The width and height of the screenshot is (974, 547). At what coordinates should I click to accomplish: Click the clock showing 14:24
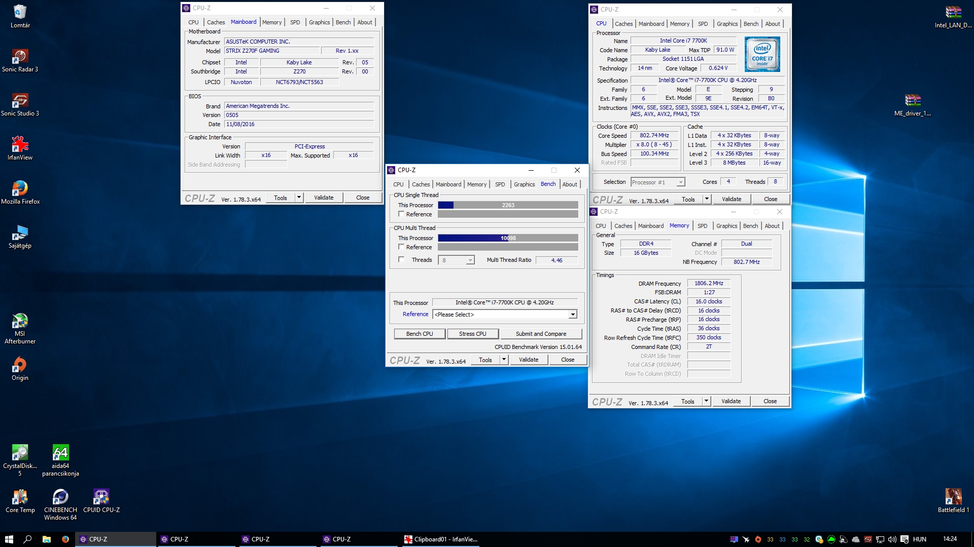[x=950, y=539]
